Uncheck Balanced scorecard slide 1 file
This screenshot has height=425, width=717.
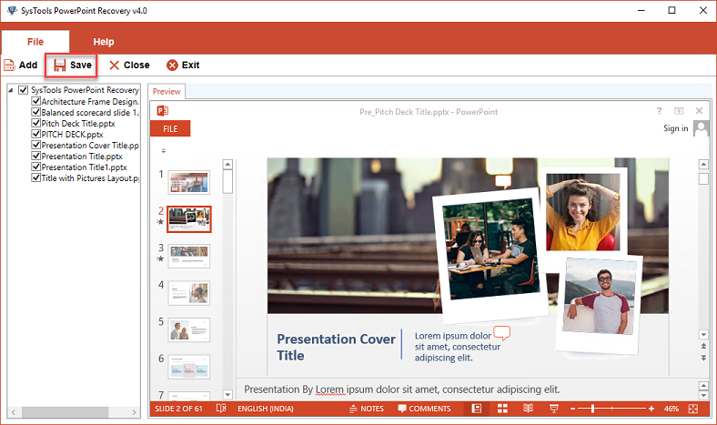tap(35, 112)
